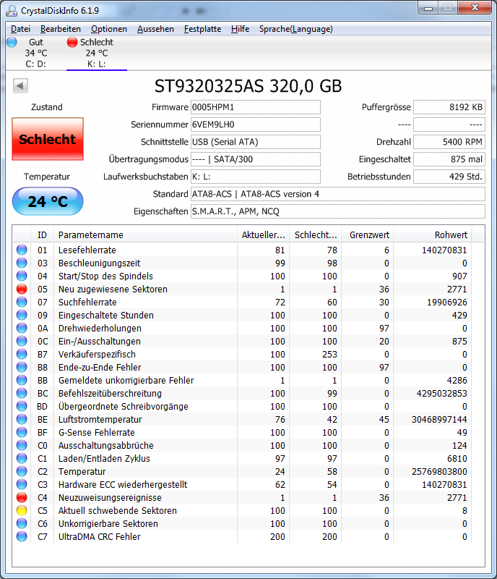This screenshot has height=579, width=497.
Task: Click the red Schlecht health status button
Action: pos(48,139)
